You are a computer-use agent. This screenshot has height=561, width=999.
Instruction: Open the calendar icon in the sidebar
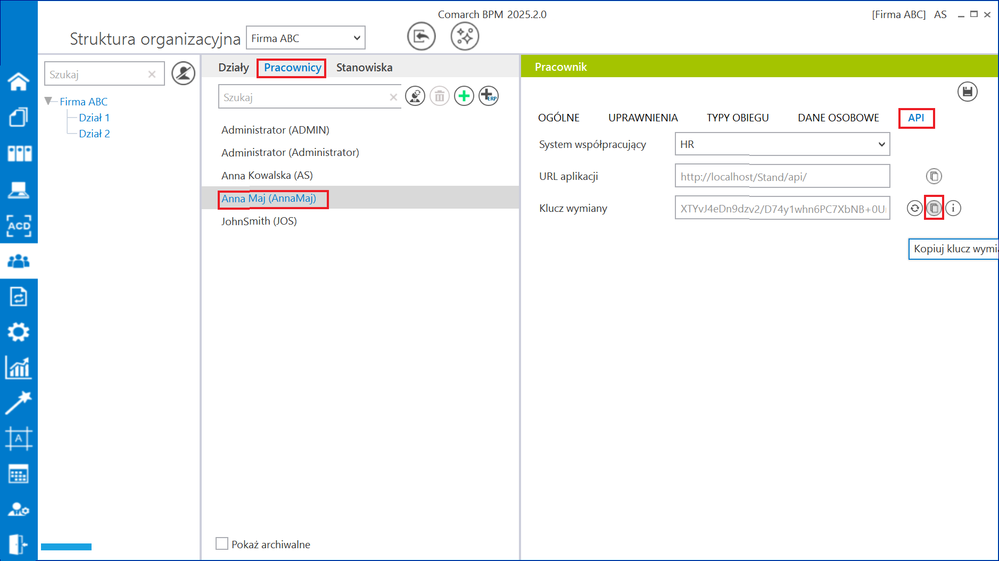pos(19,474)
